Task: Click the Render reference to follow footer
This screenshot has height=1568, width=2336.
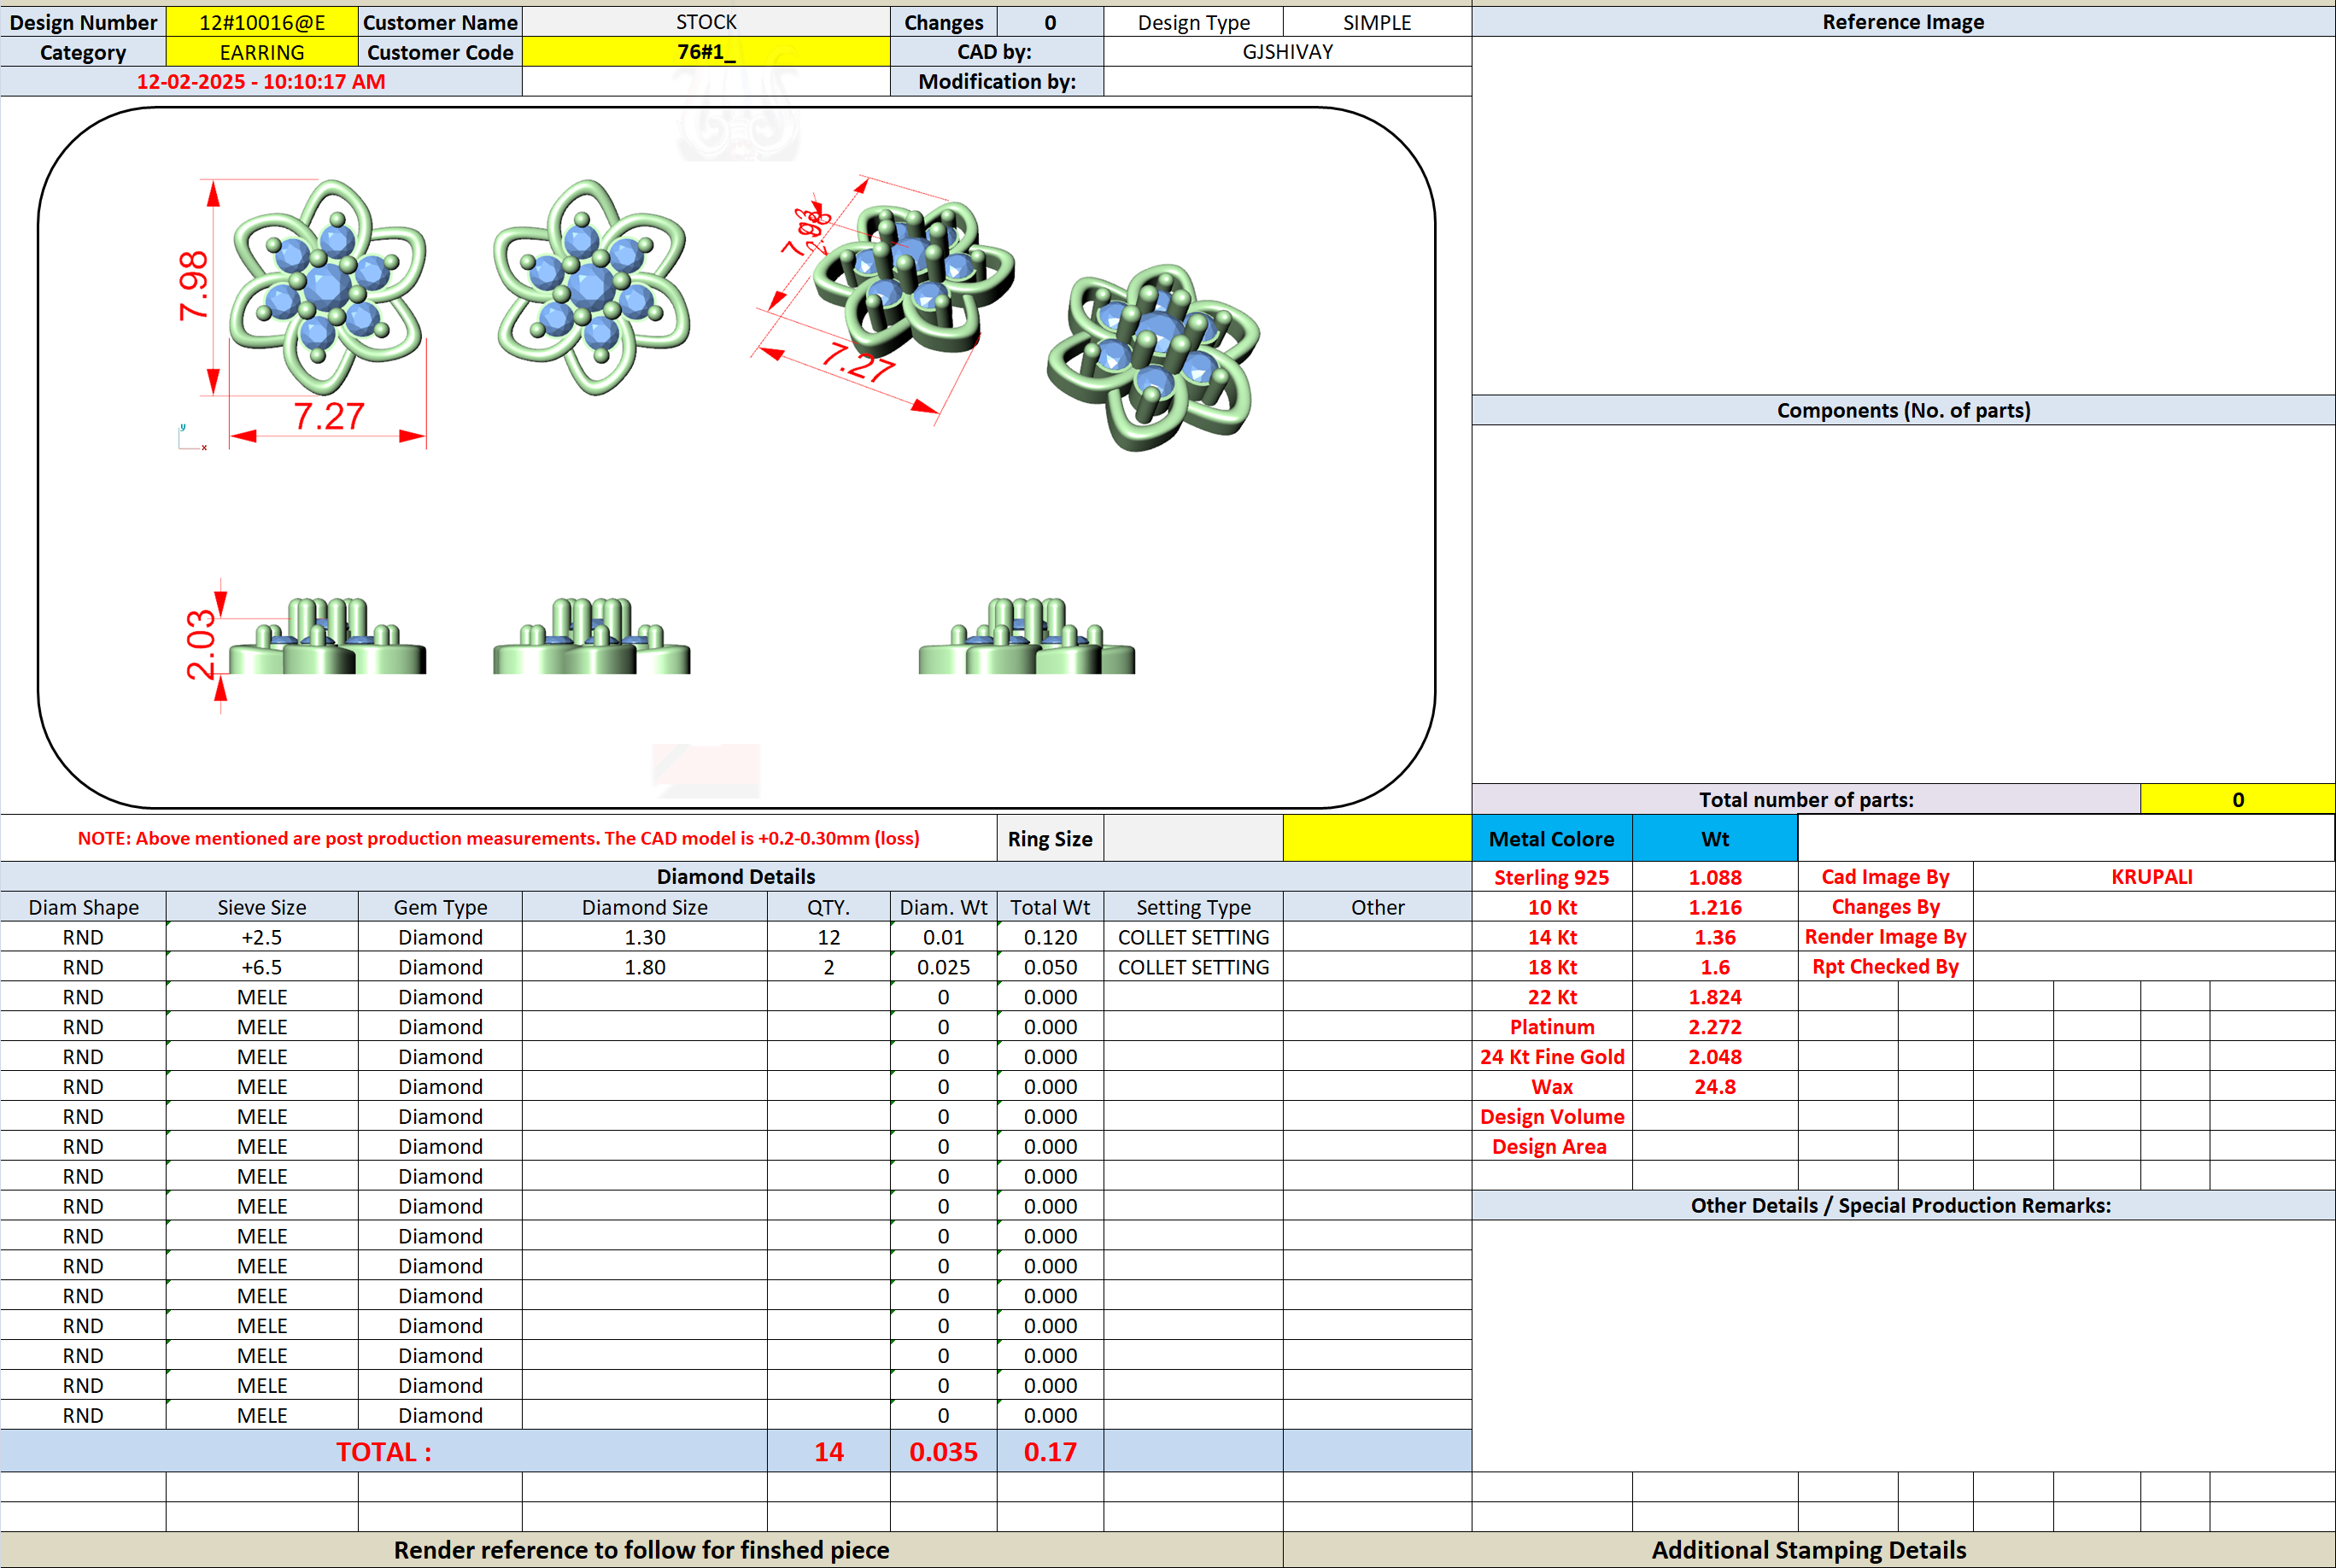Action: click(641, 1550)
